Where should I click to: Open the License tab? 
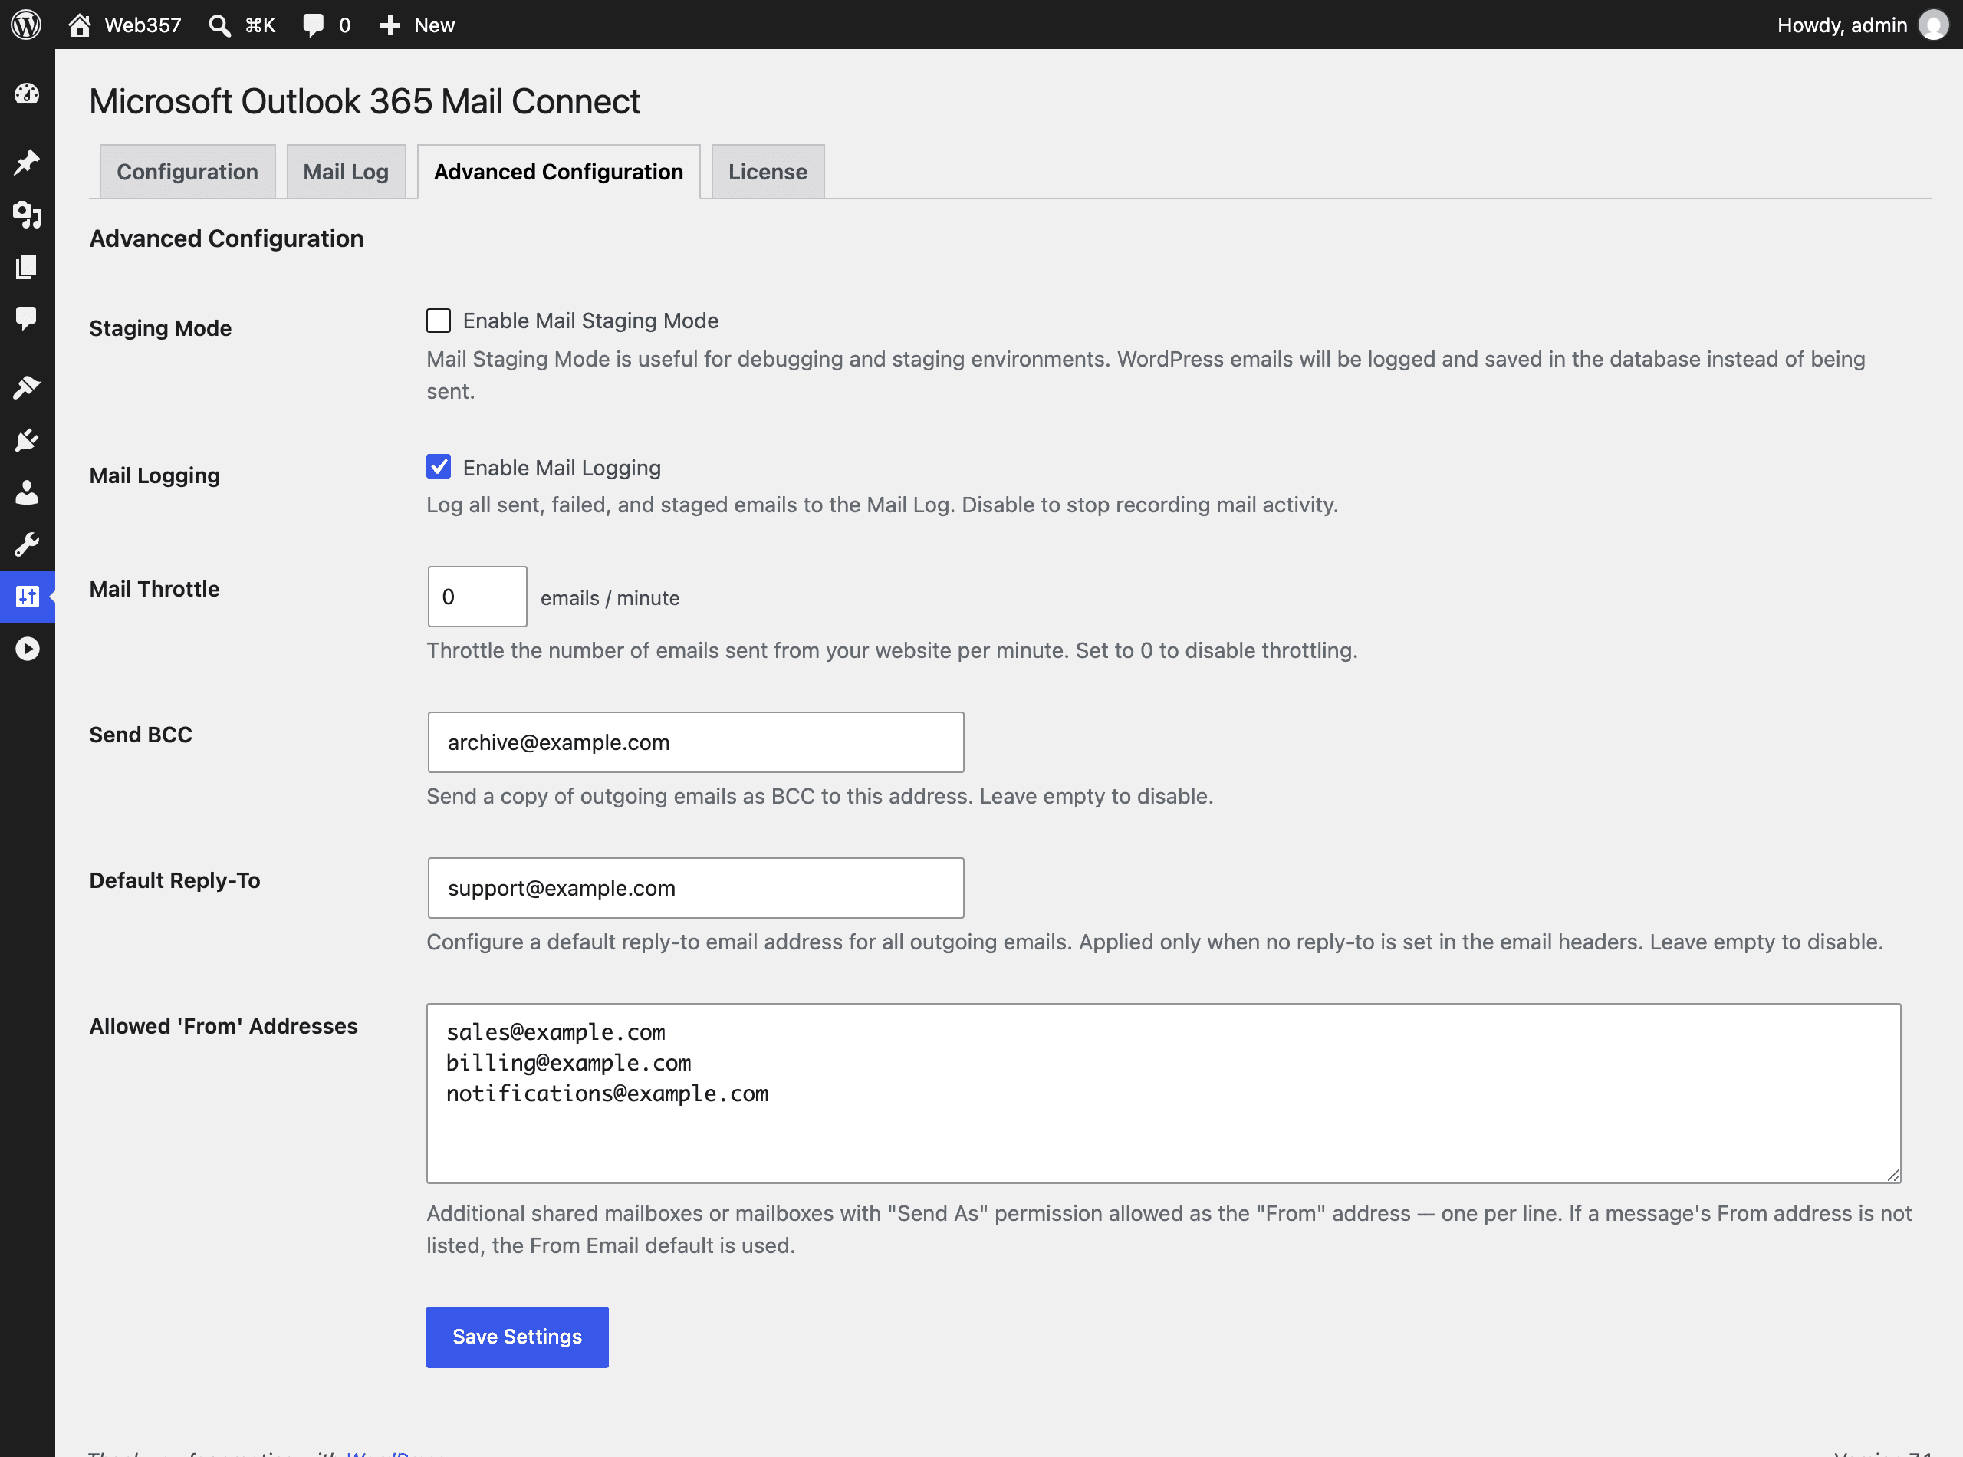[768, 172]
